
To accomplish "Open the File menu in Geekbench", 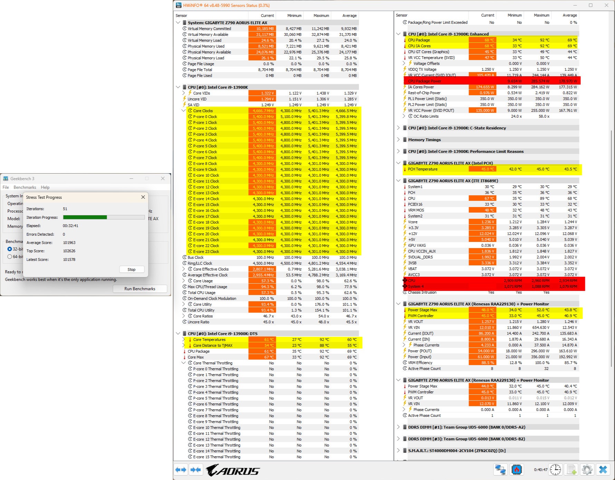I will [6, 187].
